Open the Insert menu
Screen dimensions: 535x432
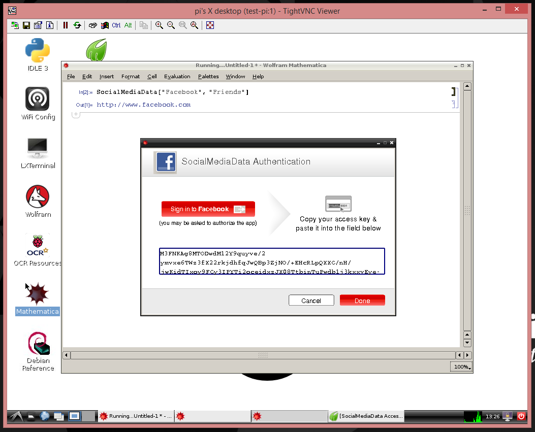point(107,76)
